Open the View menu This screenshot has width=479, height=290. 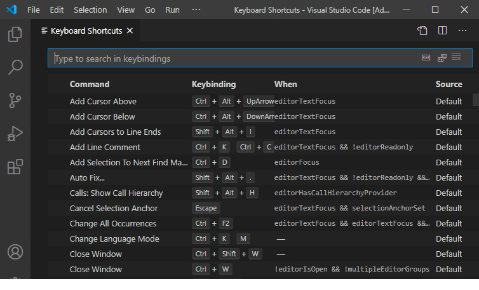click(126, 10)
